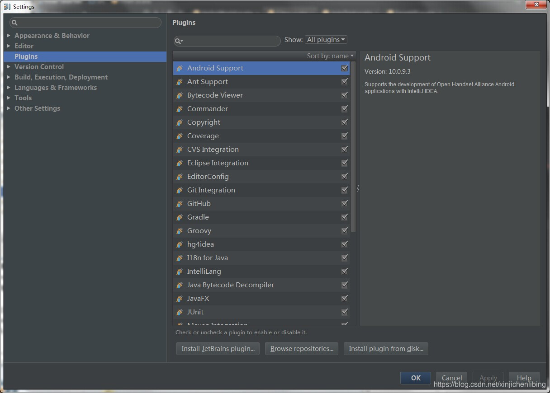Screen dimensions: 550x393
Task: Click the plugin search magnifier icon
Action: (179, 41)
